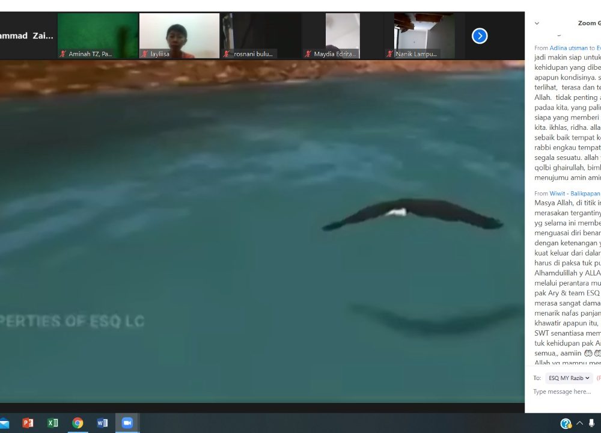Open the ESQ MY Razib recipient dropdown
Viewport: 601px width, 433px height.
click(x=569, y=378)
